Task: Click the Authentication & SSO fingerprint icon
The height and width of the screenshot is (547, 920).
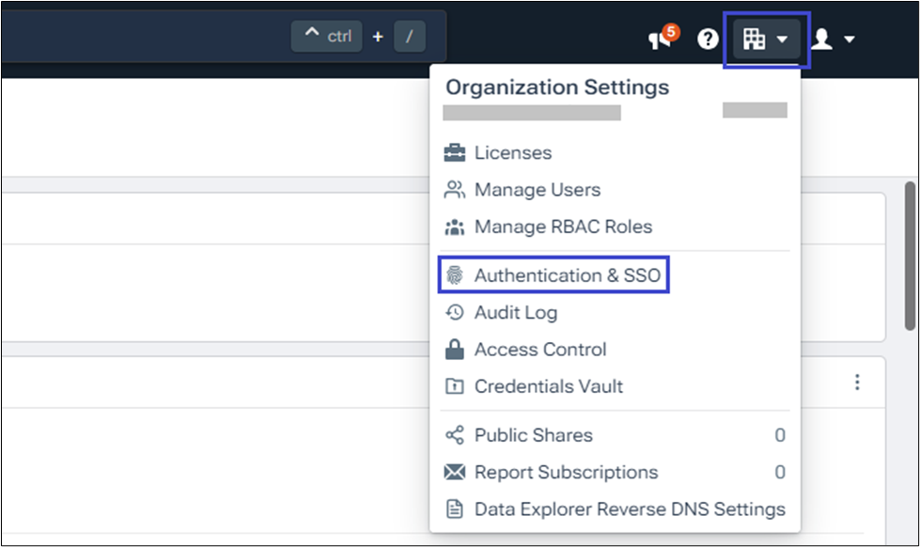Action: (x=455, y=275)
